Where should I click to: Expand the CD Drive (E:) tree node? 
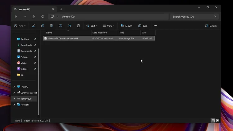click(x=14, y=93)
